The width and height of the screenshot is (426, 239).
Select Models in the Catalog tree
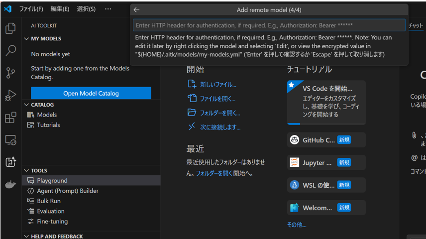(x=91, y=115)
